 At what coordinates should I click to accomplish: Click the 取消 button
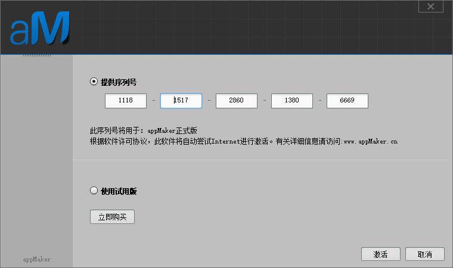425,254
